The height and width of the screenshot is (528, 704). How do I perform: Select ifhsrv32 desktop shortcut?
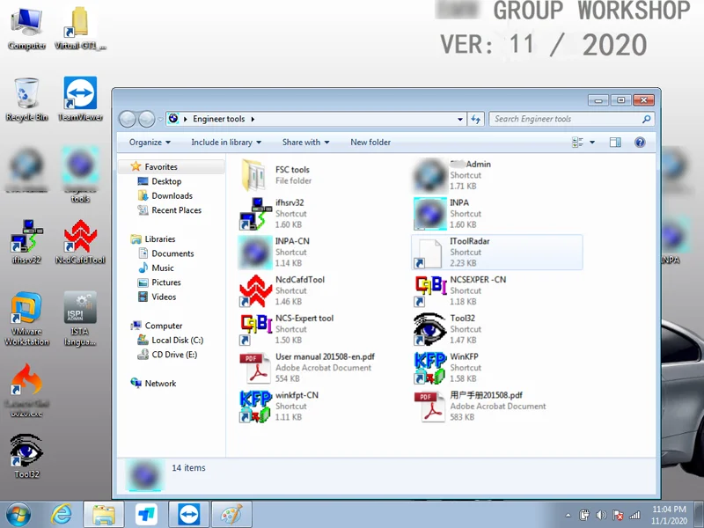point(26,241)
